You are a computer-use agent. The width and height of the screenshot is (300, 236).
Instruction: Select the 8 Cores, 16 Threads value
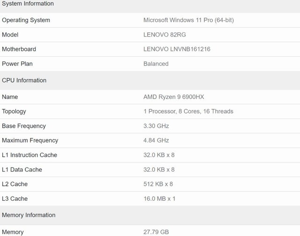[188, 112]
